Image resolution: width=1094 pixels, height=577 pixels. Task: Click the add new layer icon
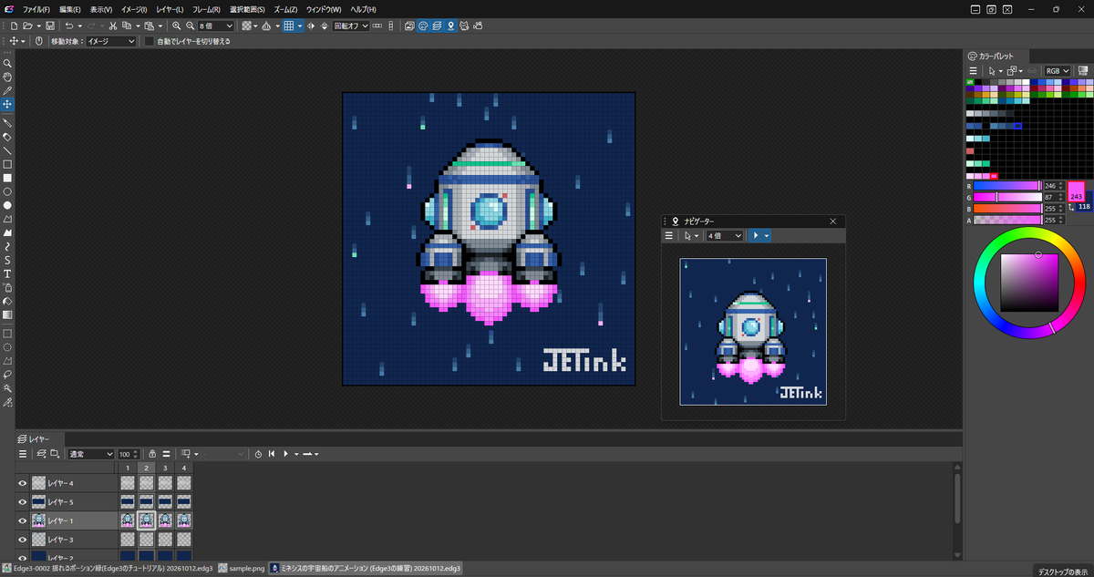coord(41,454)
